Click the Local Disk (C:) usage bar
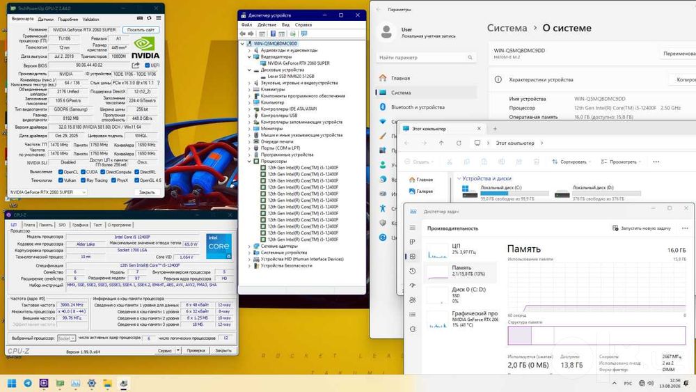696x392 pixels. [x=514, y=193]
